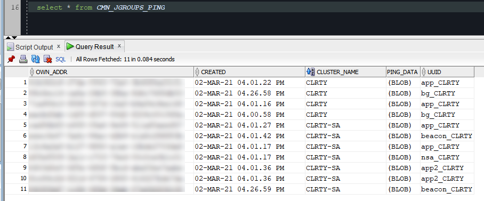This screenshot has width=484, height=201.
Task: Open the SQL link in result toolbar
Action: coord(61,59)
